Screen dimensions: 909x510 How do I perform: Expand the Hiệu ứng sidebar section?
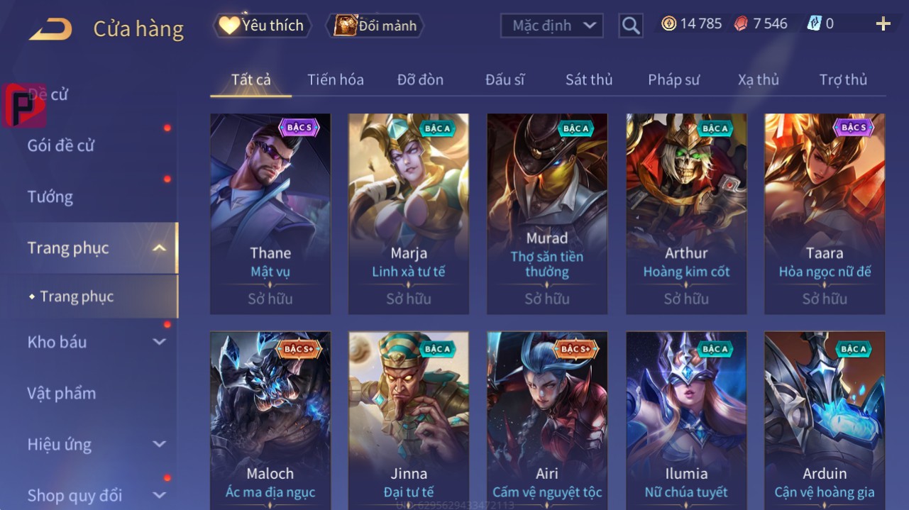tap(160, 445)
